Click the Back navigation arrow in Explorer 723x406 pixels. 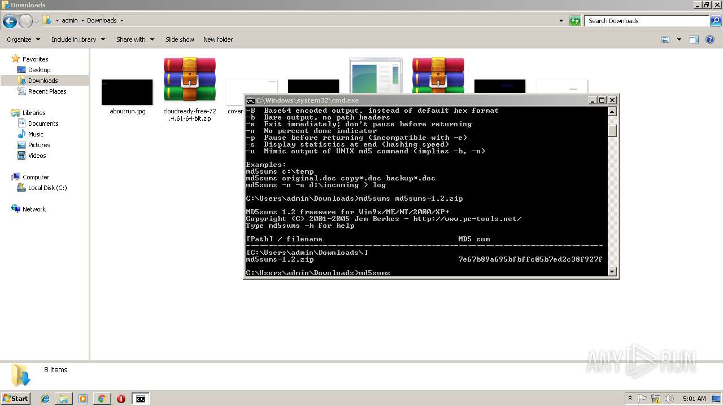point(10,21)
